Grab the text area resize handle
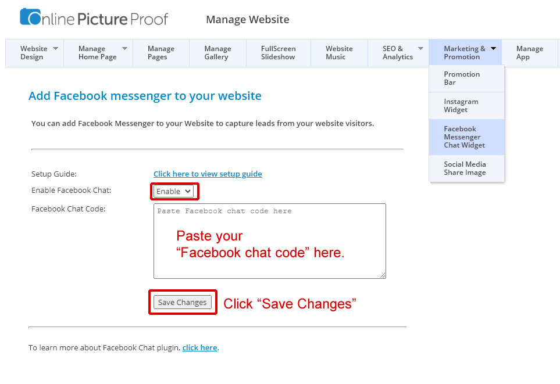The image size is (560, 384). (383, 275)
